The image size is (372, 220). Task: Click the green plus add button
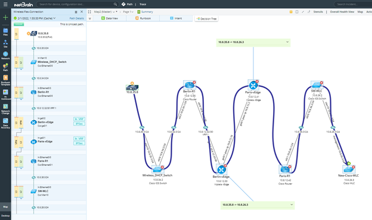pyautogui.click(x=5, y=17)
